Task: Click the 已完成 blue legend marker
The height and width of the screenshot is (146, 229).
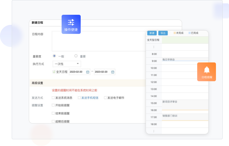Action: tap(189, 33)
